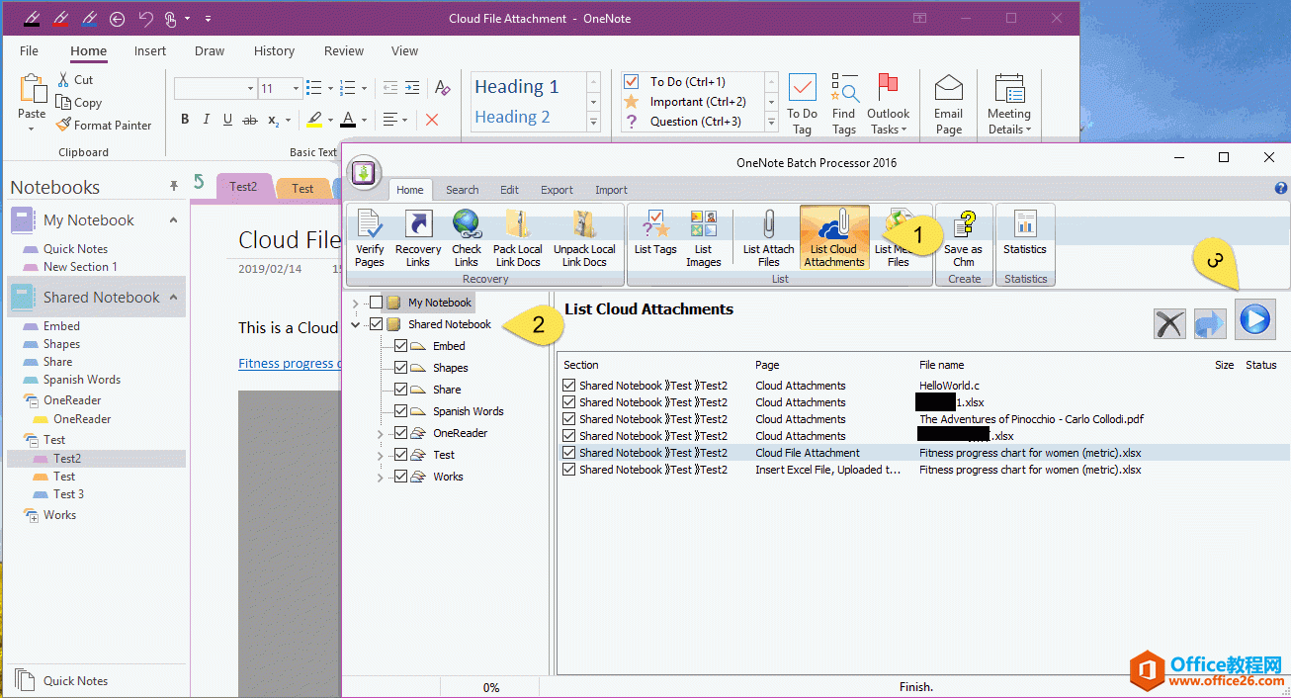Open the font color dropdown arrow
1291x698 pixels.
pyautogui.click(x=364, y=120)
